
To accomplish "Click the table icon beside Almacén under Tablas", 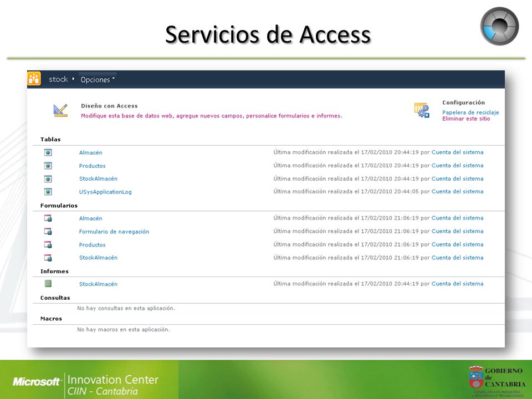I will 48,152.
